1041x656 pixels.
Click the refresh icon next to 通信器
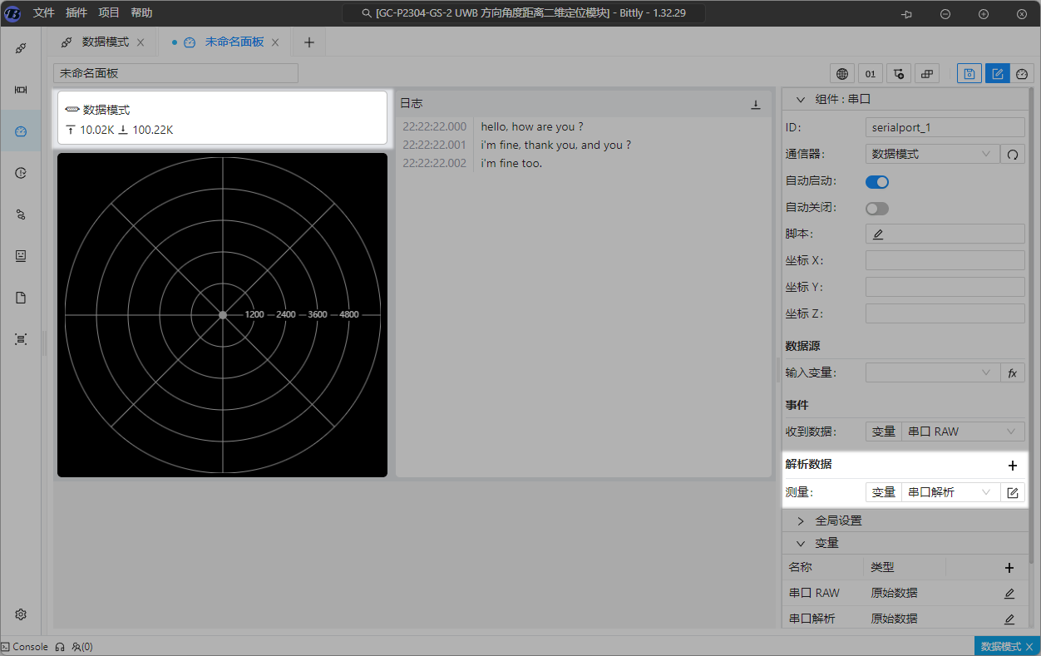point(1013,154)
